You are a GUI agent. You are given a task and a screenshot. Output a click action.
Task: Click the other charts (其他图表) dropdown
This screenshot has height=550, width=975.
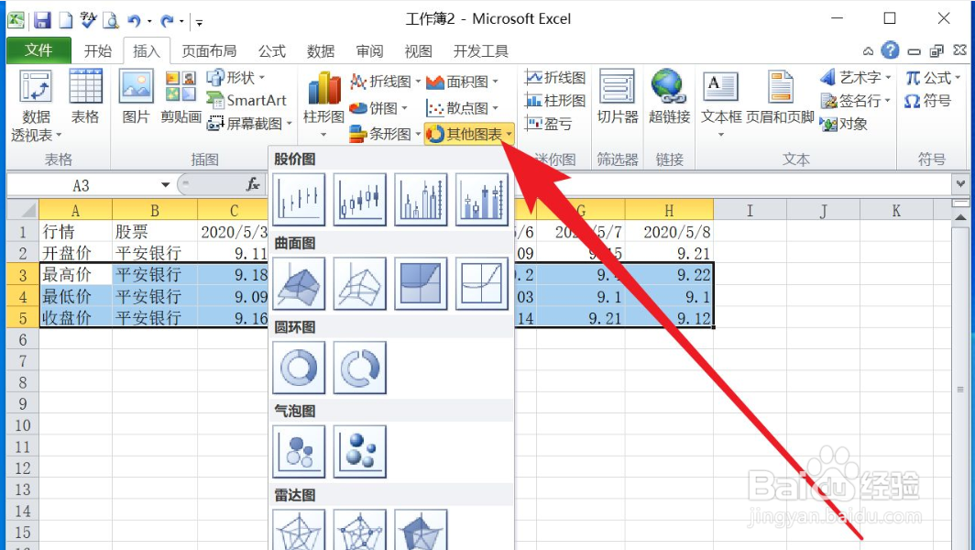(469, 134)
